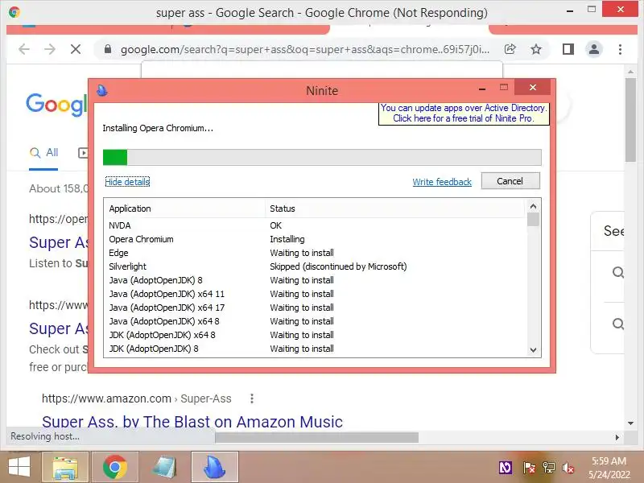Screen dimensions: 644x483
Task: Open the Windows Start button
Action: click(19, 467)
